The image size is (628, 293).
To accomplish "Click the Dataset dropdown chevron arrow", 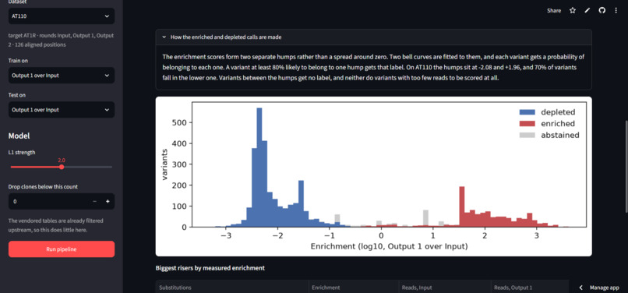I will tap(107, 16).
